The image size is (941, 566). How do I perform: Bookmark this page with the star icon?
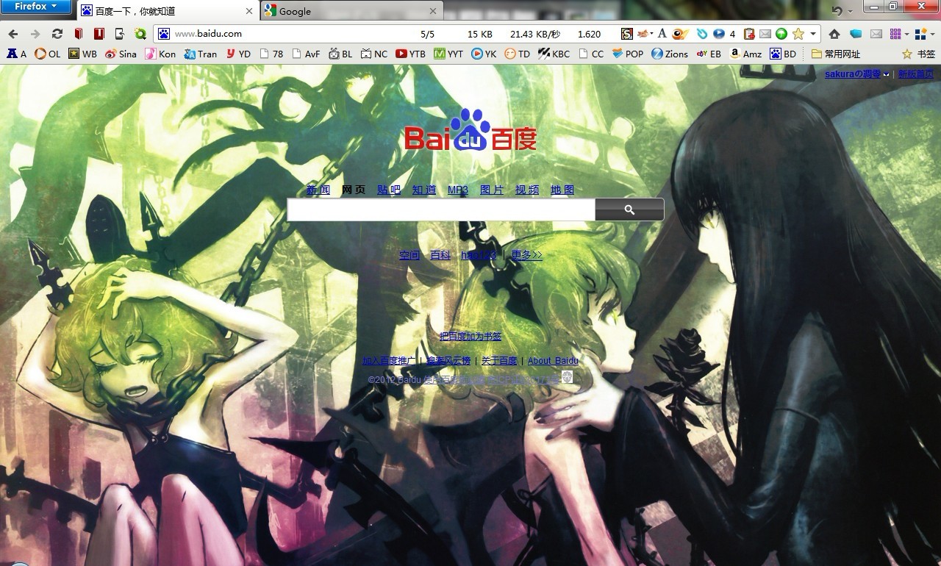click(798, 34)
